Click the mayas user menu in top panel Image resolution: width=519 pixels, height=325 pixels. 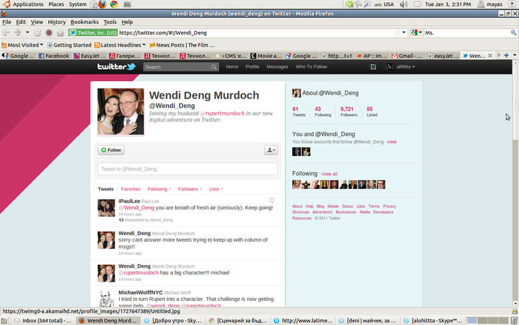(490, 4)
